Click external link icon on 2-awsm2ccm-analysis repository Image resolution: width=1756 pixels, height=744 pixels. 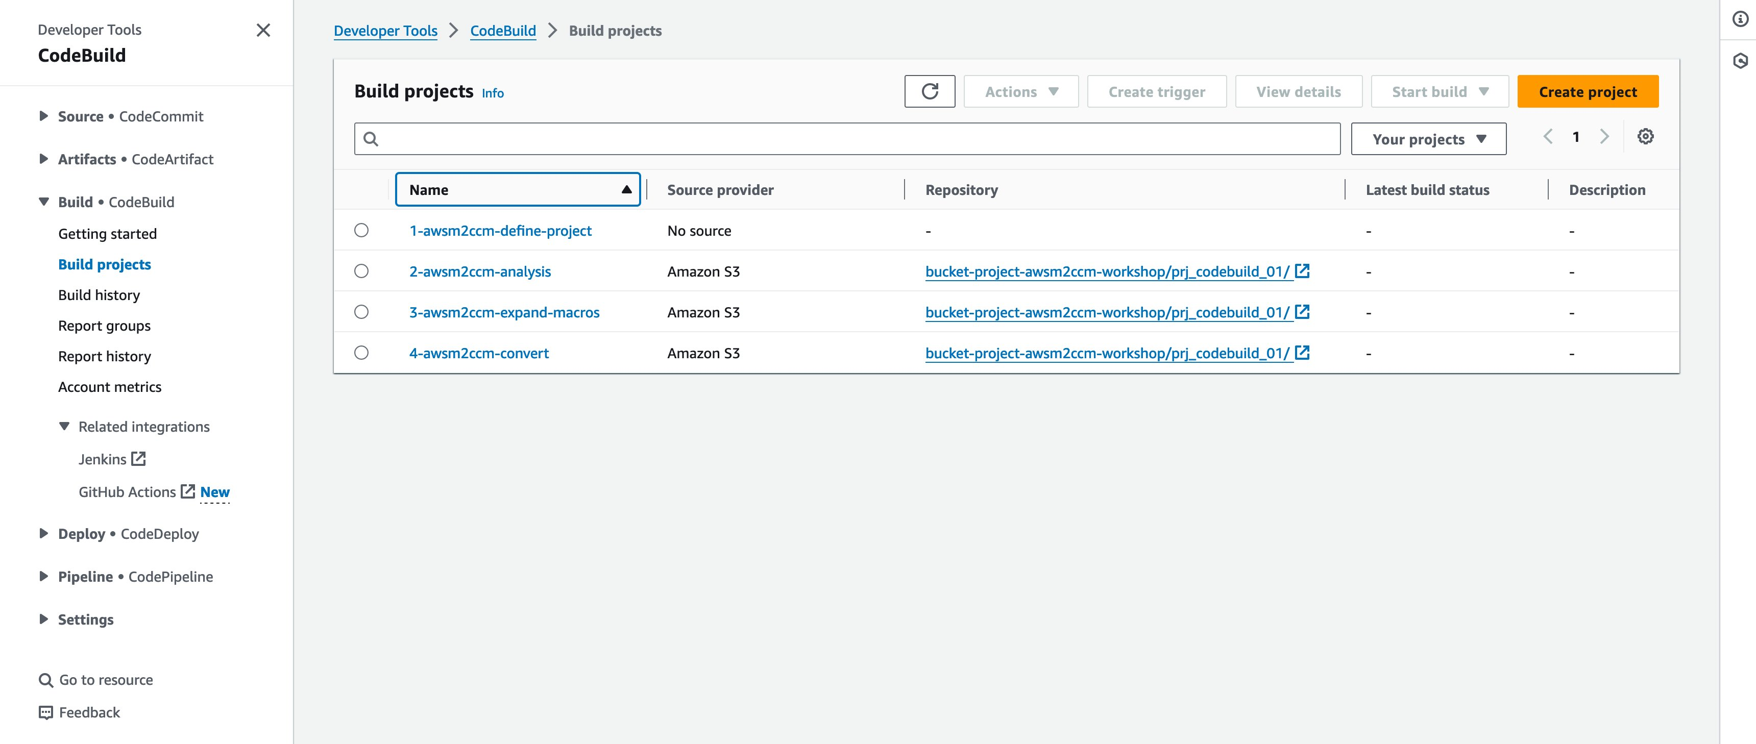click(1302, 271)
